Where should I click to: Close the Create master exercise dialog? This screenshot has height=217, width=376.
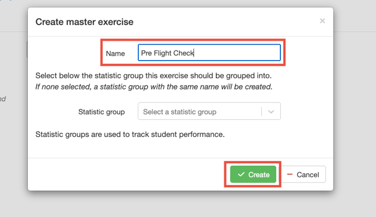[322, 21]
